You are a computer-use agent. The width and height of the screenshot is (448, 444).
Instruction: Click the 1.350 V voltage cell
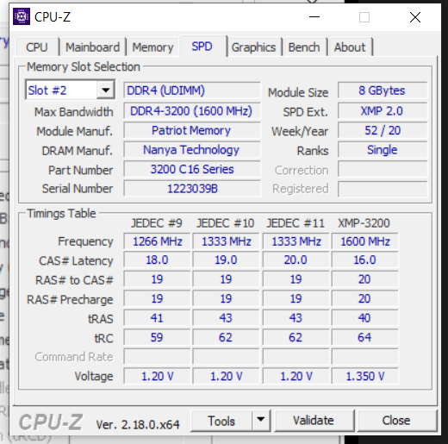click(x=365, y=376)
